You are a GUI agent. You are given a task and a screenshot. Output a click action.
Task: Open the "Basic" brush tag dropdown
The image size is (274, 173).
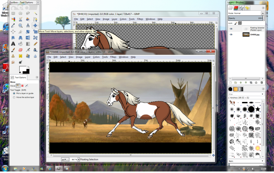click(262, 161)
